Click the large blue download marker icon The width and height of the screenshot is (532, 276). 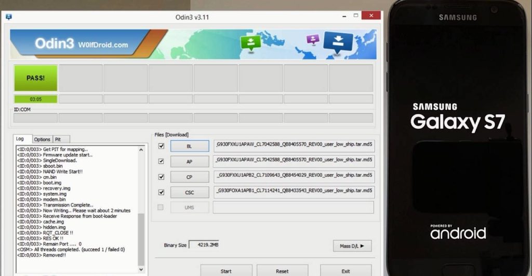338,42
